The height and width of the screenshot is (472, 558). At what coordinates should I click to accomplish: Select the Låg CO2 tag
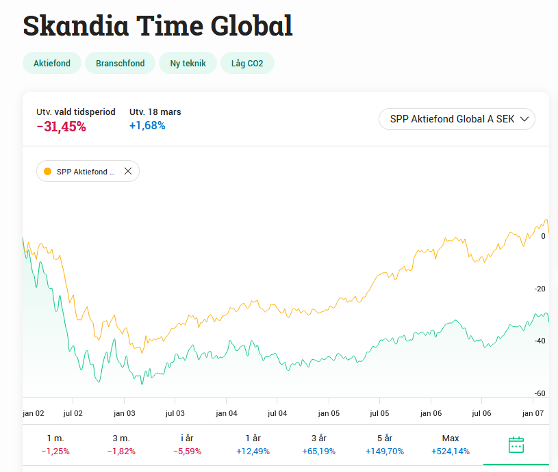(247, 64)
